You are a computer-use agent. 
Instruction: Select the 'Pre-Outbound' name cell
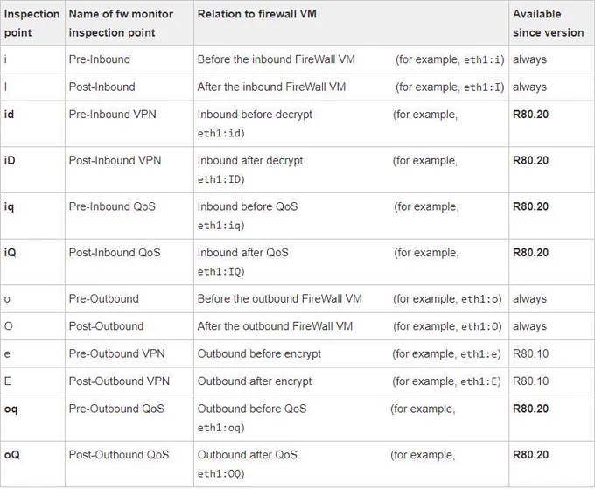click(103, 298)
